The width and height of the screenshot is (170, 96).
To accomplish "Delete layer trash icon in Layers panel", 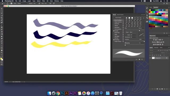I will (167, 89).
